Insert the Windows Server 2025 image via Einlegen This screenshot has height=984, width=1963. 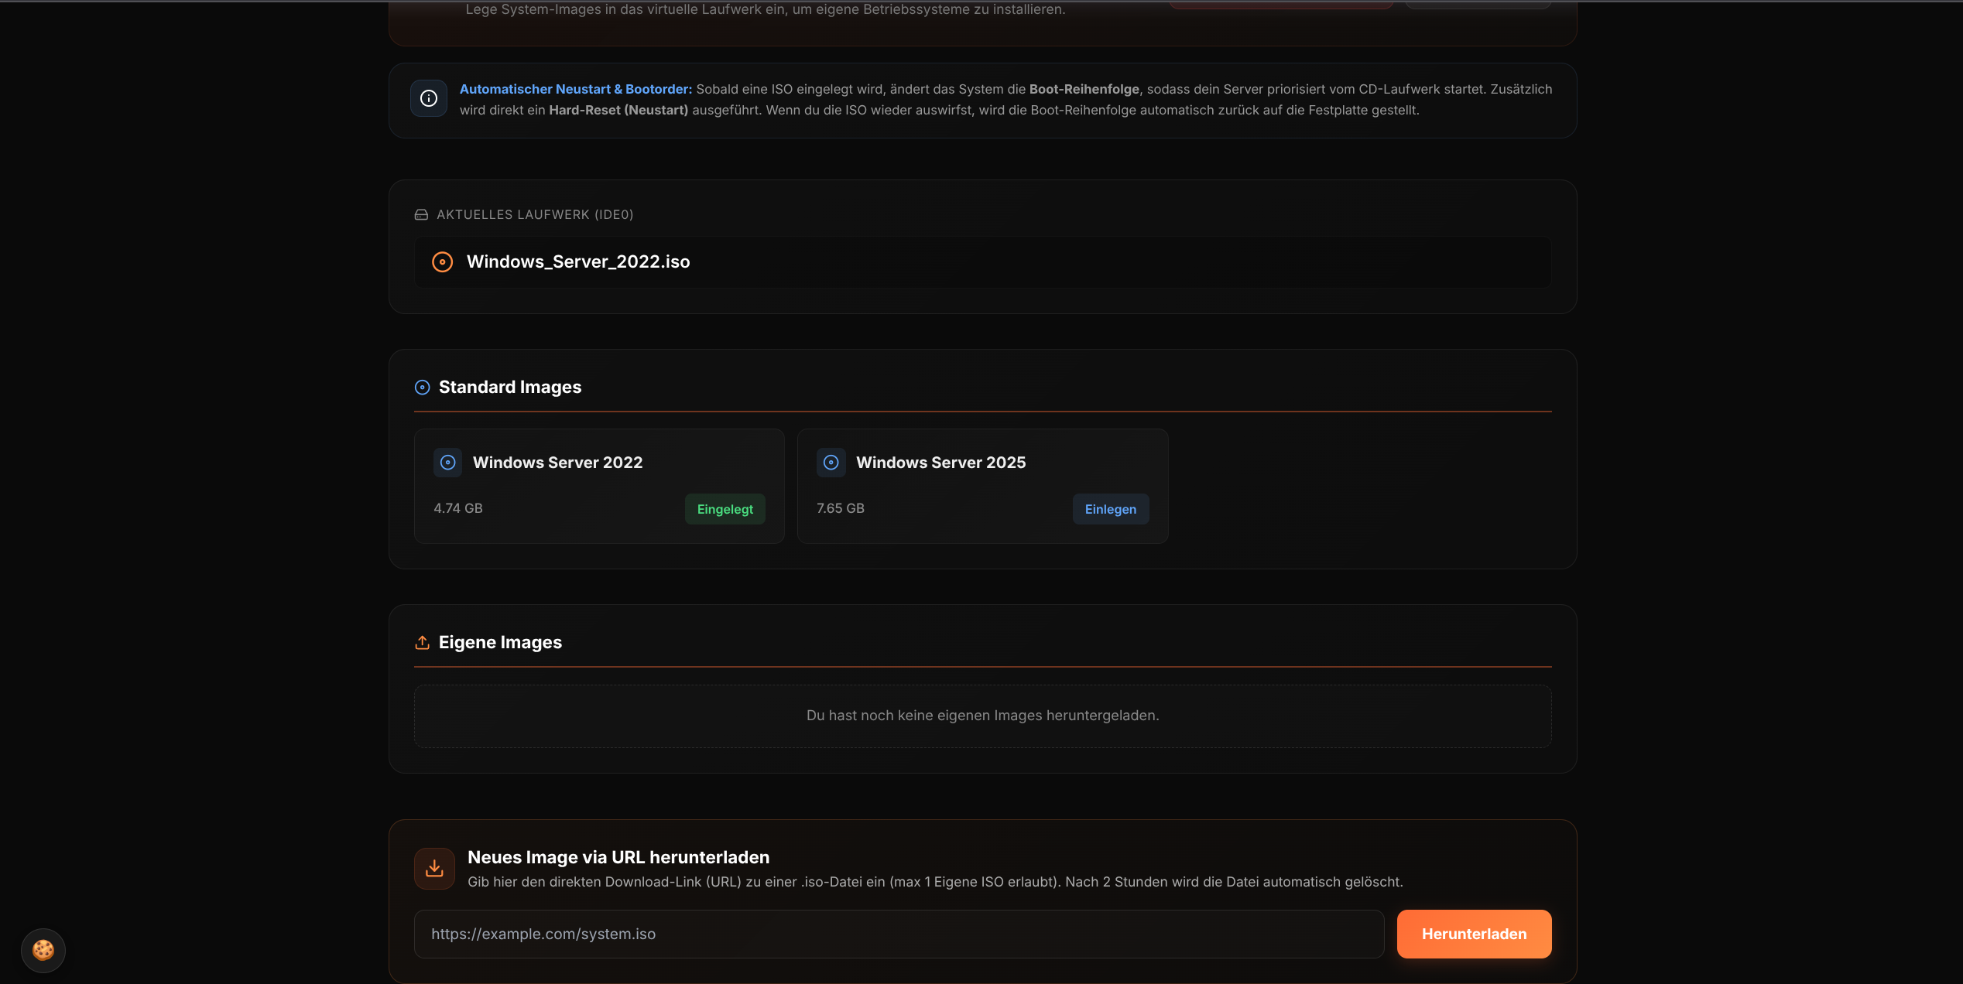point(1111,509)
